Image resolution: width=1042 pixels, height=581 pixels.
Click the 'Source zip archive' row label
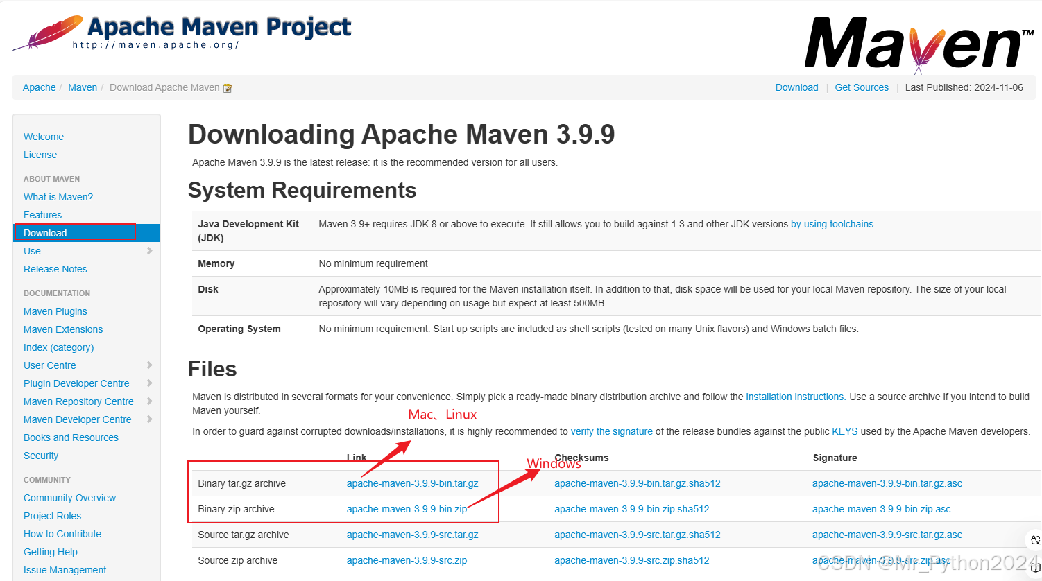click(x=237, y=560)
